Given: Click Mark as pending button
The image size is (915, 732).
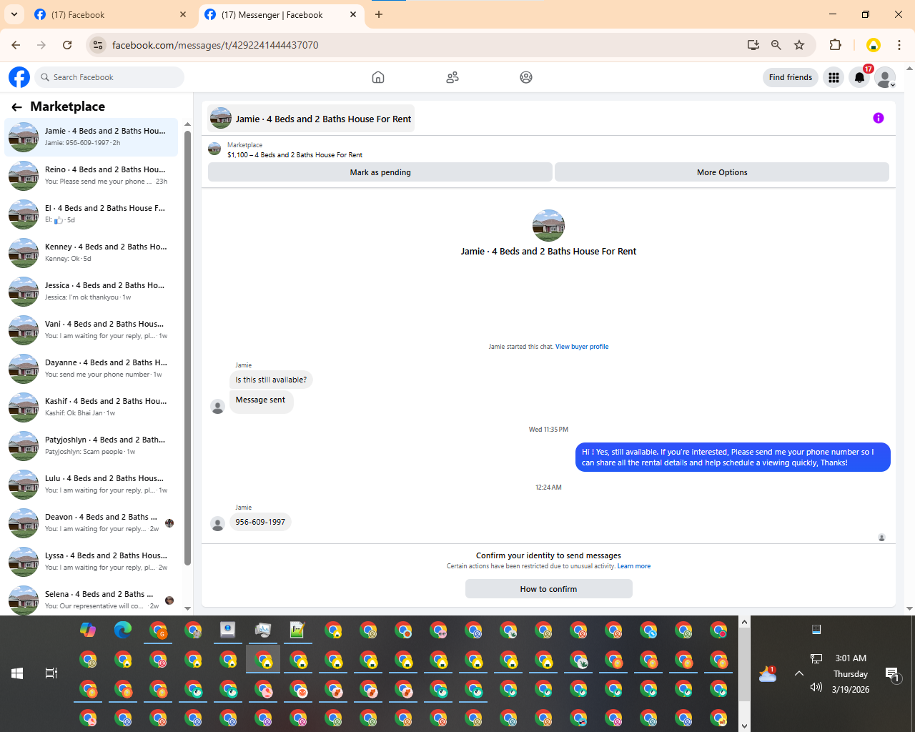Looking at the screenshot, I should (x=380, y=172).
